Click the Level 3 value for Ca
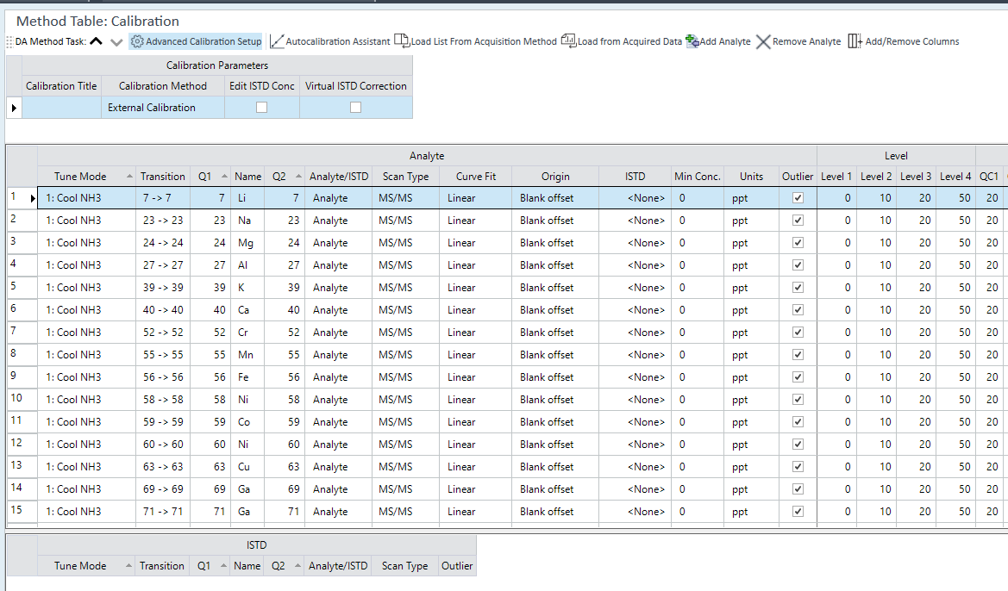This screenshot has height=591, width=1008. point(916,309)
